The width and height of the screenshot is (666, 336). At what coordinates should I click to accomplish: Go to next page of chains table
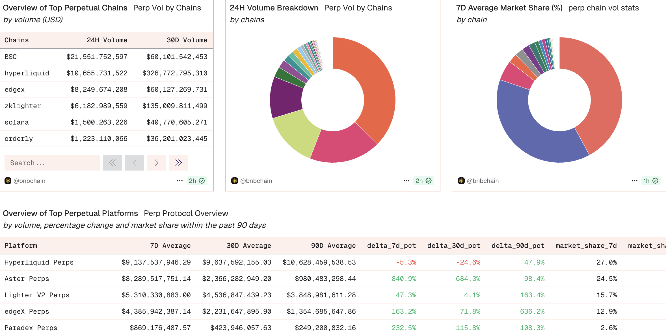(156, 163)
